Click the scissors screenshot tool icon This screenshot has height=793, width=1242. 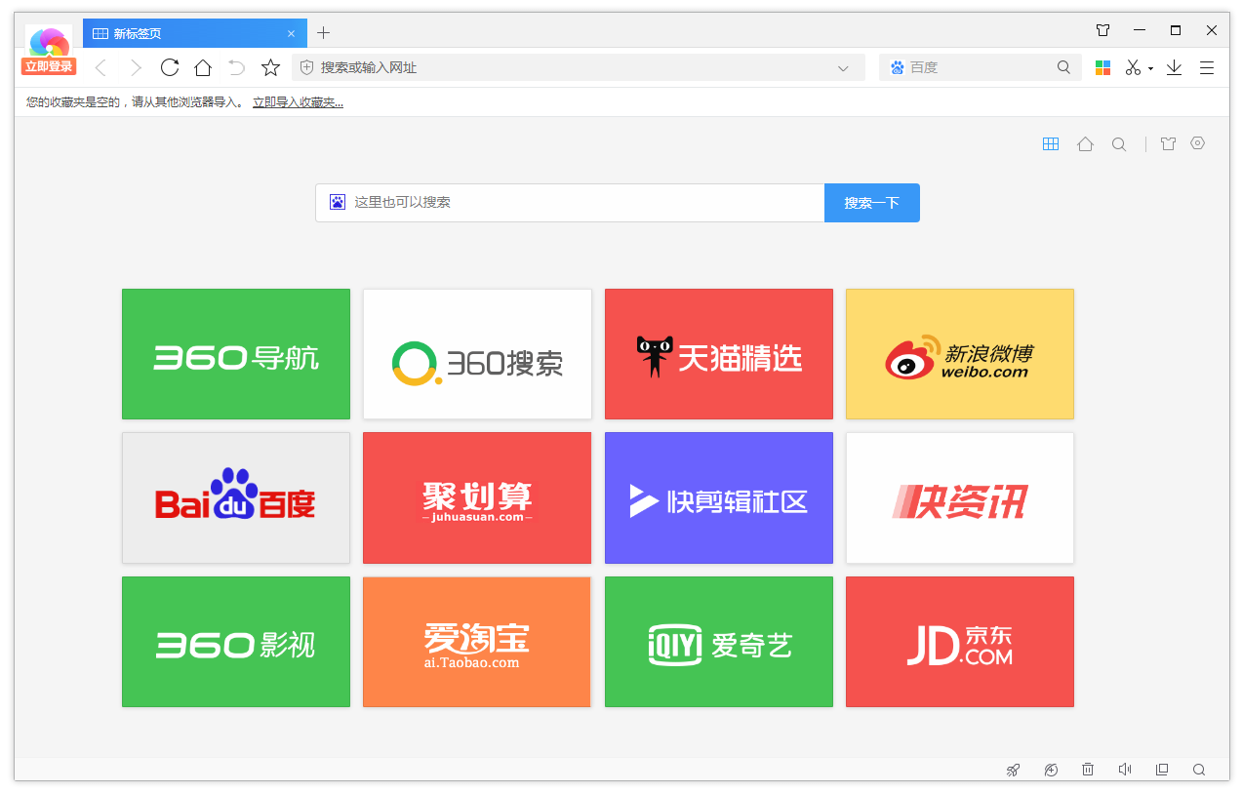[x=1133, y=67]
